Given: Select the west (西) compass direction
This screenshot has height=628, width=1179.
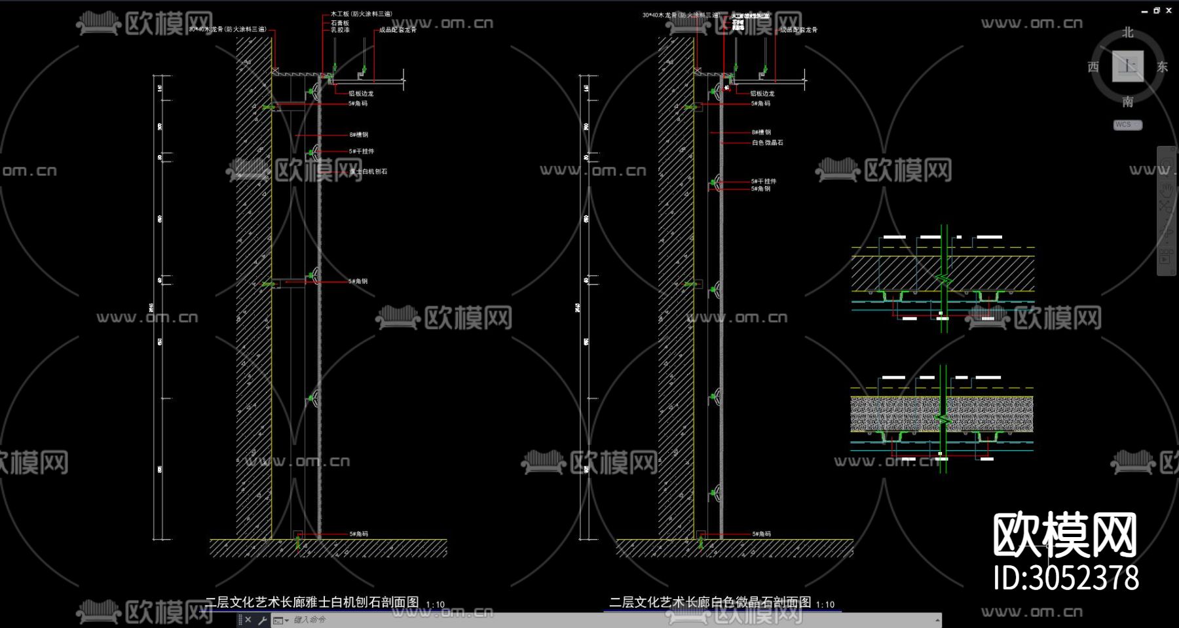Looking at the screenshot, I should click(x=1093, y=67).
